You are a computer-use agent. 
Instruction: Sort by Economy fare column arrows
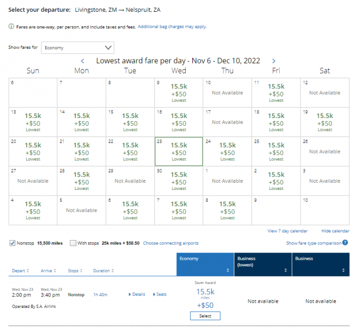click(x=228, y=270)
